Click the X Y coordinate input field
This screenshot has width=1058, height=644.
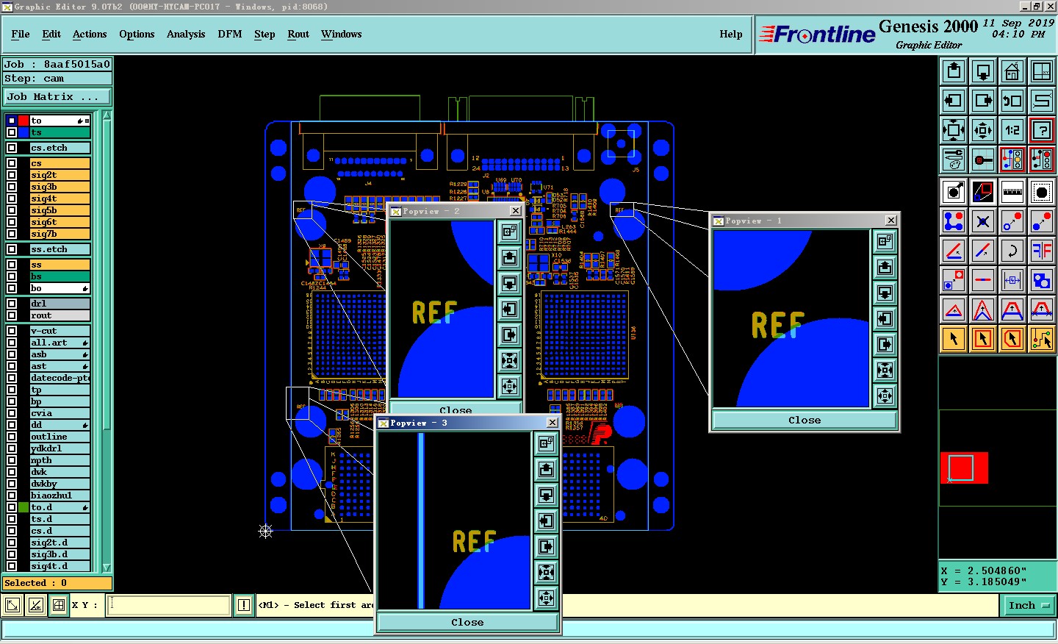pos(169,605)
